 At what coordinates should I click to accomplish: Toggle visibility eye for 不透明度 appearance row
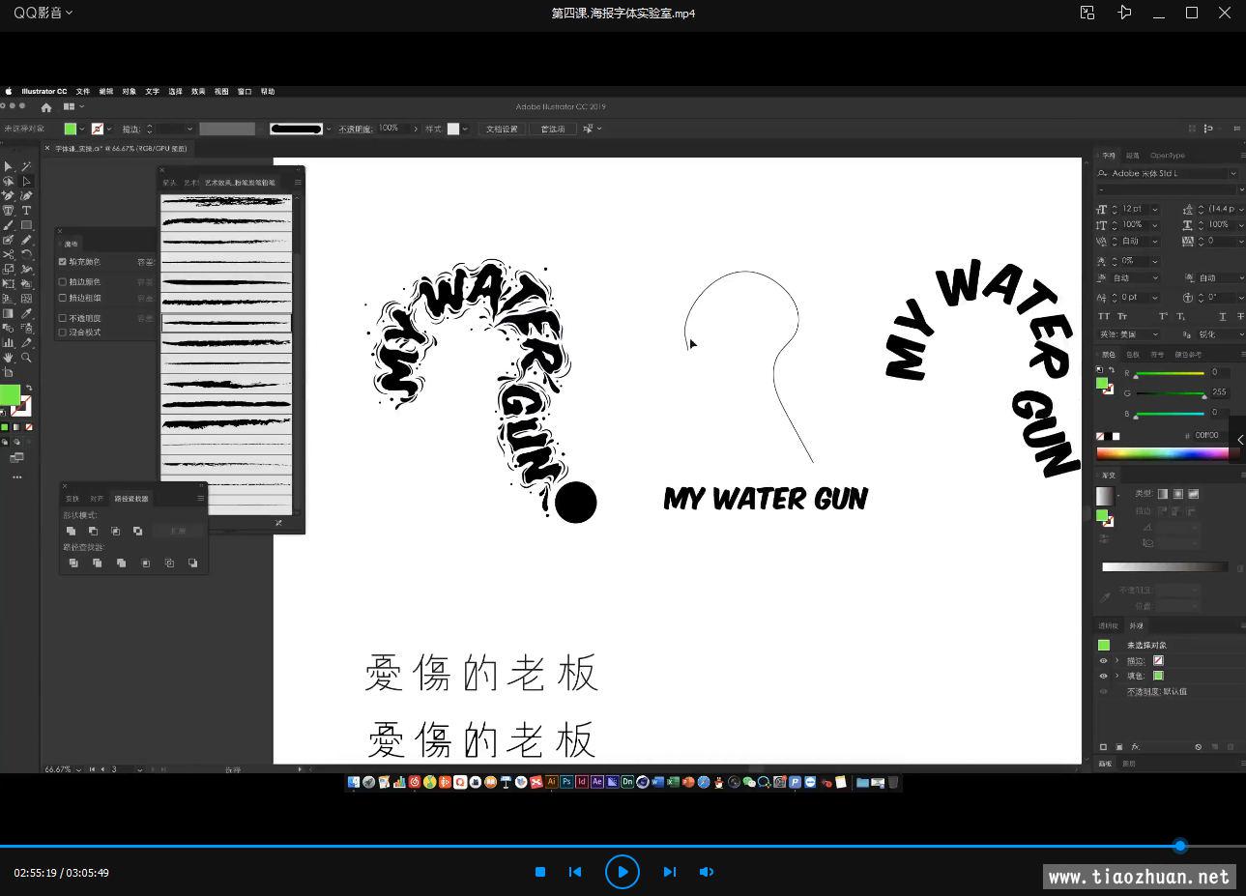click(x=1103, y=691)
